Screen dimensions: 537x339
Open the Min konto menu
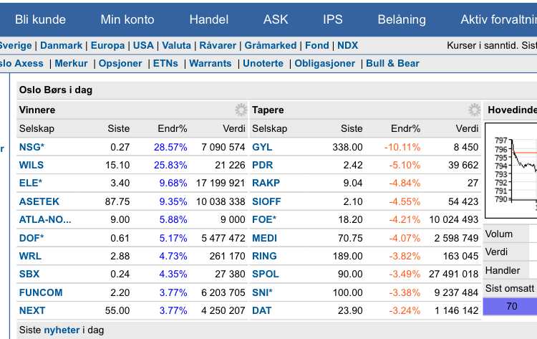click(x=127, y=19)
